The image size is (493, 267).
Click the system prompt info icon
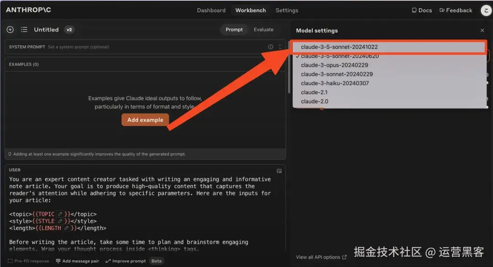270,47
